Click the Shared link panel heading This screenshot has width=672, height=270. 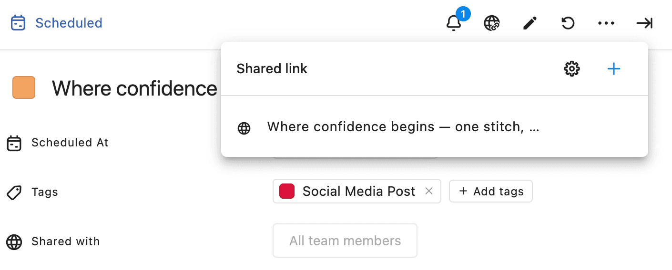[272, 69]
